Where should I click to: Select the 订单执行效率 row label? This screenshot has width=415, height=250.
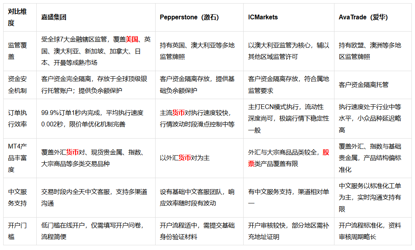pos(20,118)
